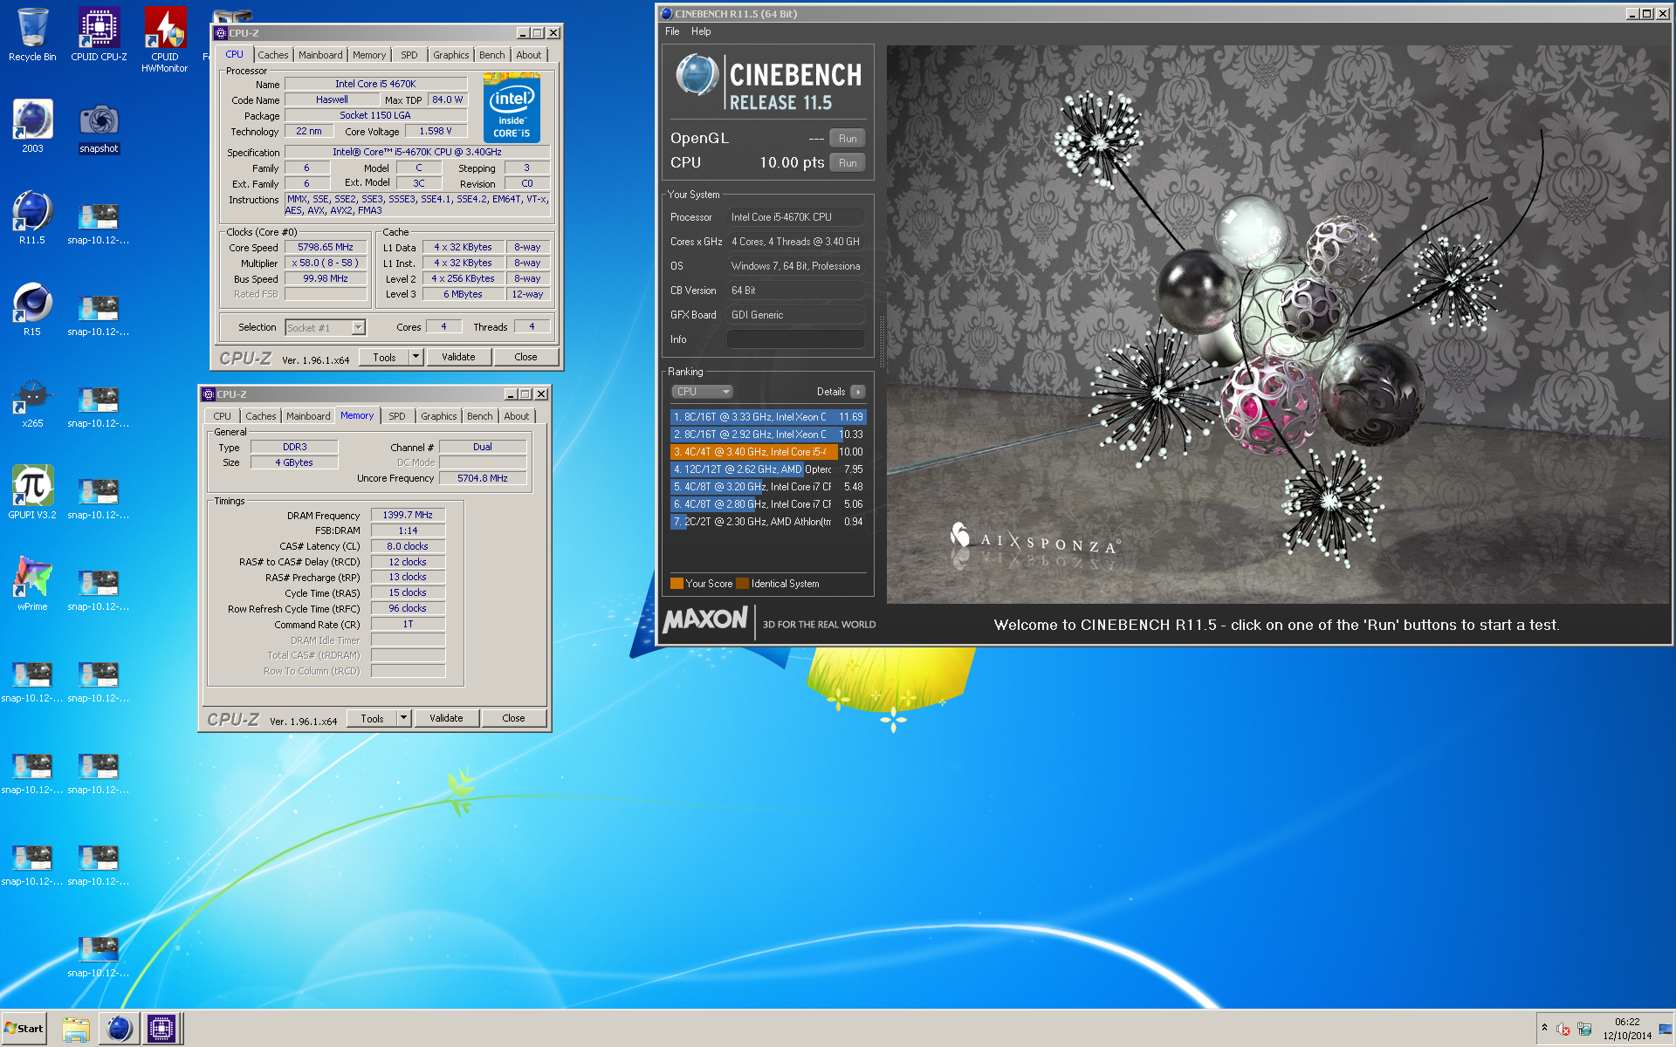Open the Recycle Bin desktop icon

[32, 35]
